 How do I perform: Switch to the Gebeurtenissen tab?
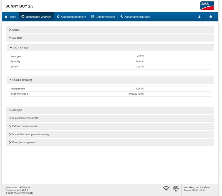(103, 17)
